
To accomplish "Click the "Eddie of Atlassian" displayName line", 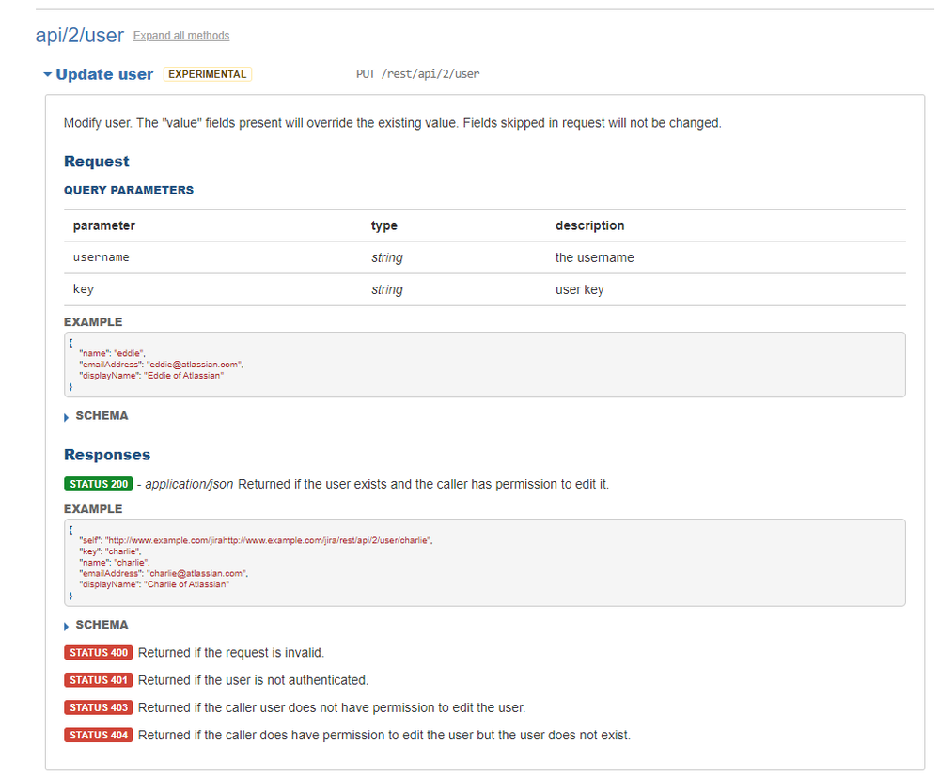I will pos(151,376).
